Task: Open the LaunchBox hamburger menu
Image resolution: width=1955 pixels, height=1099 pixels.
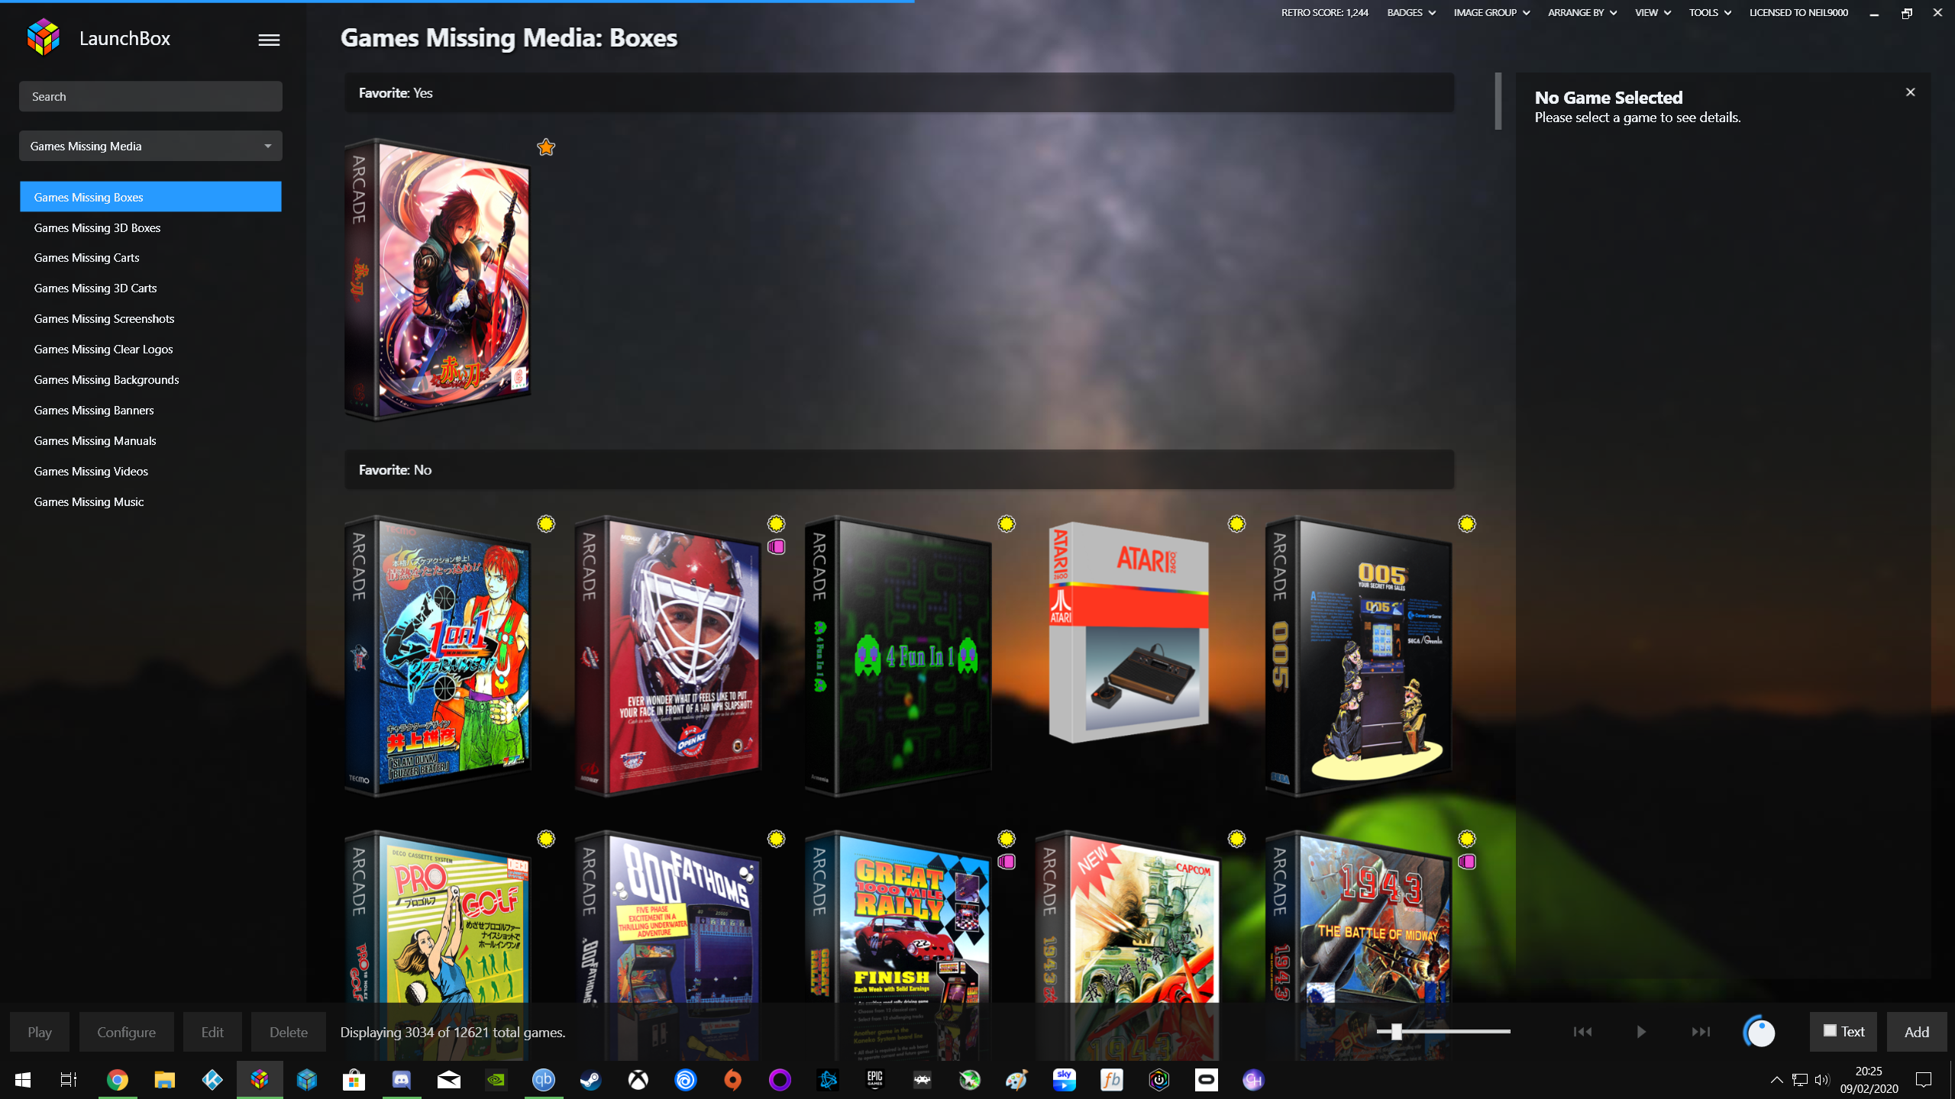Action: click(x=269, y=40)
